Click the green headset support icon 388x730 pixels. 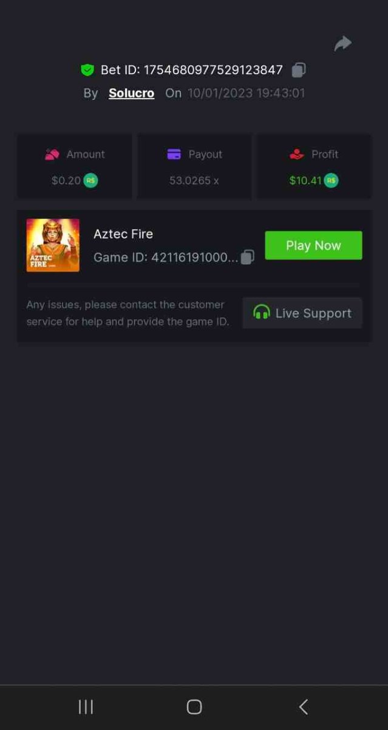[261, 313]
